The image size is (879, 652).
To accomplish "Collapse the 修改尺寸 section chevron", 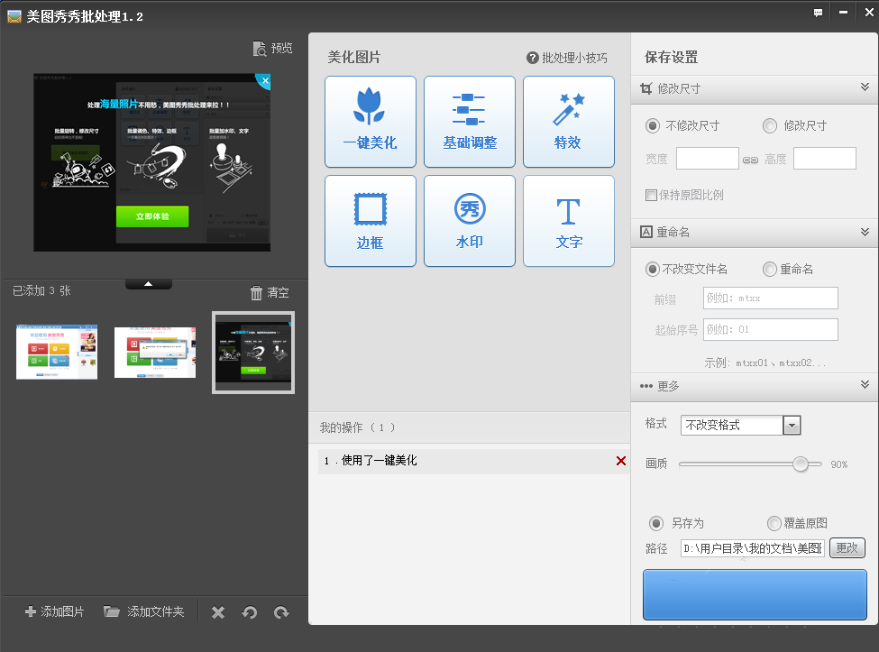I will point(865,87).
